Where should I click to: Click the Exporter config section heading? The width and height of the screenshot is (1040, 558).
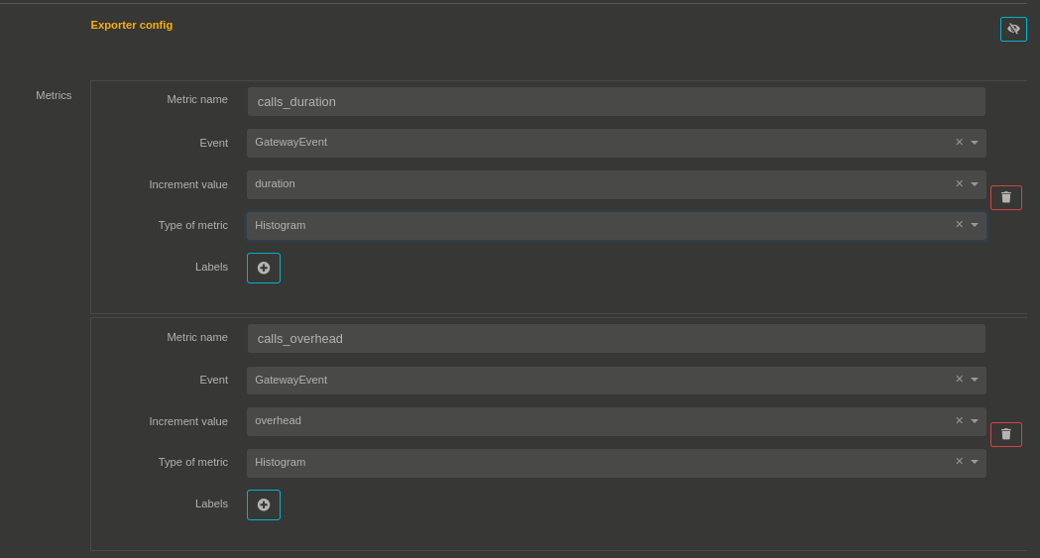131,25
